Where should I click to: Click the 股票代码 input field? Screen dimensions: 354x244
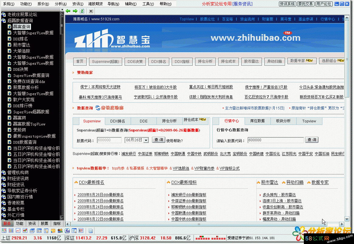(x=109, y=140)
